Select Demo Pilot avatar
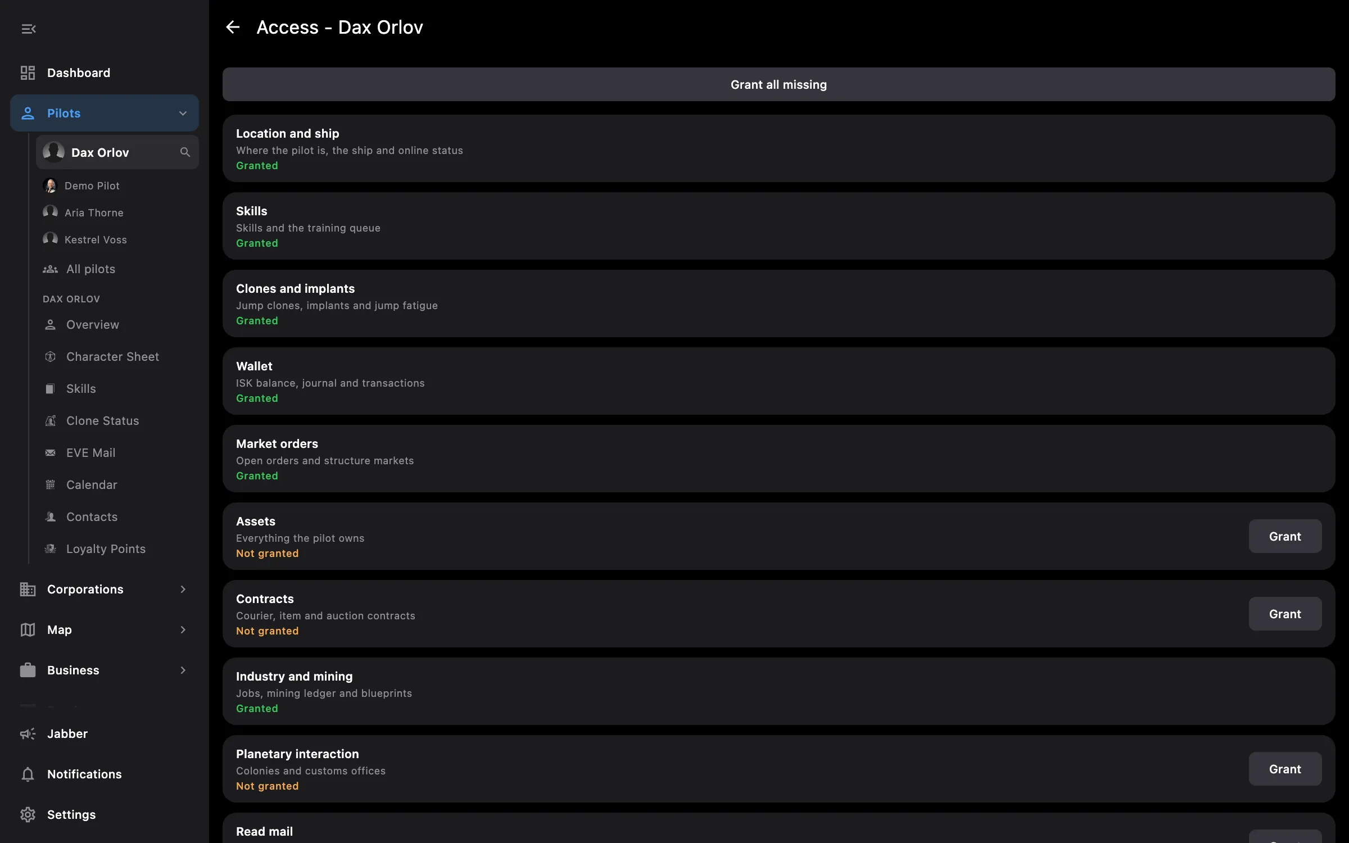 51,185
